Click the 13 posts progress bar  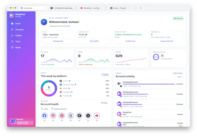135,94
